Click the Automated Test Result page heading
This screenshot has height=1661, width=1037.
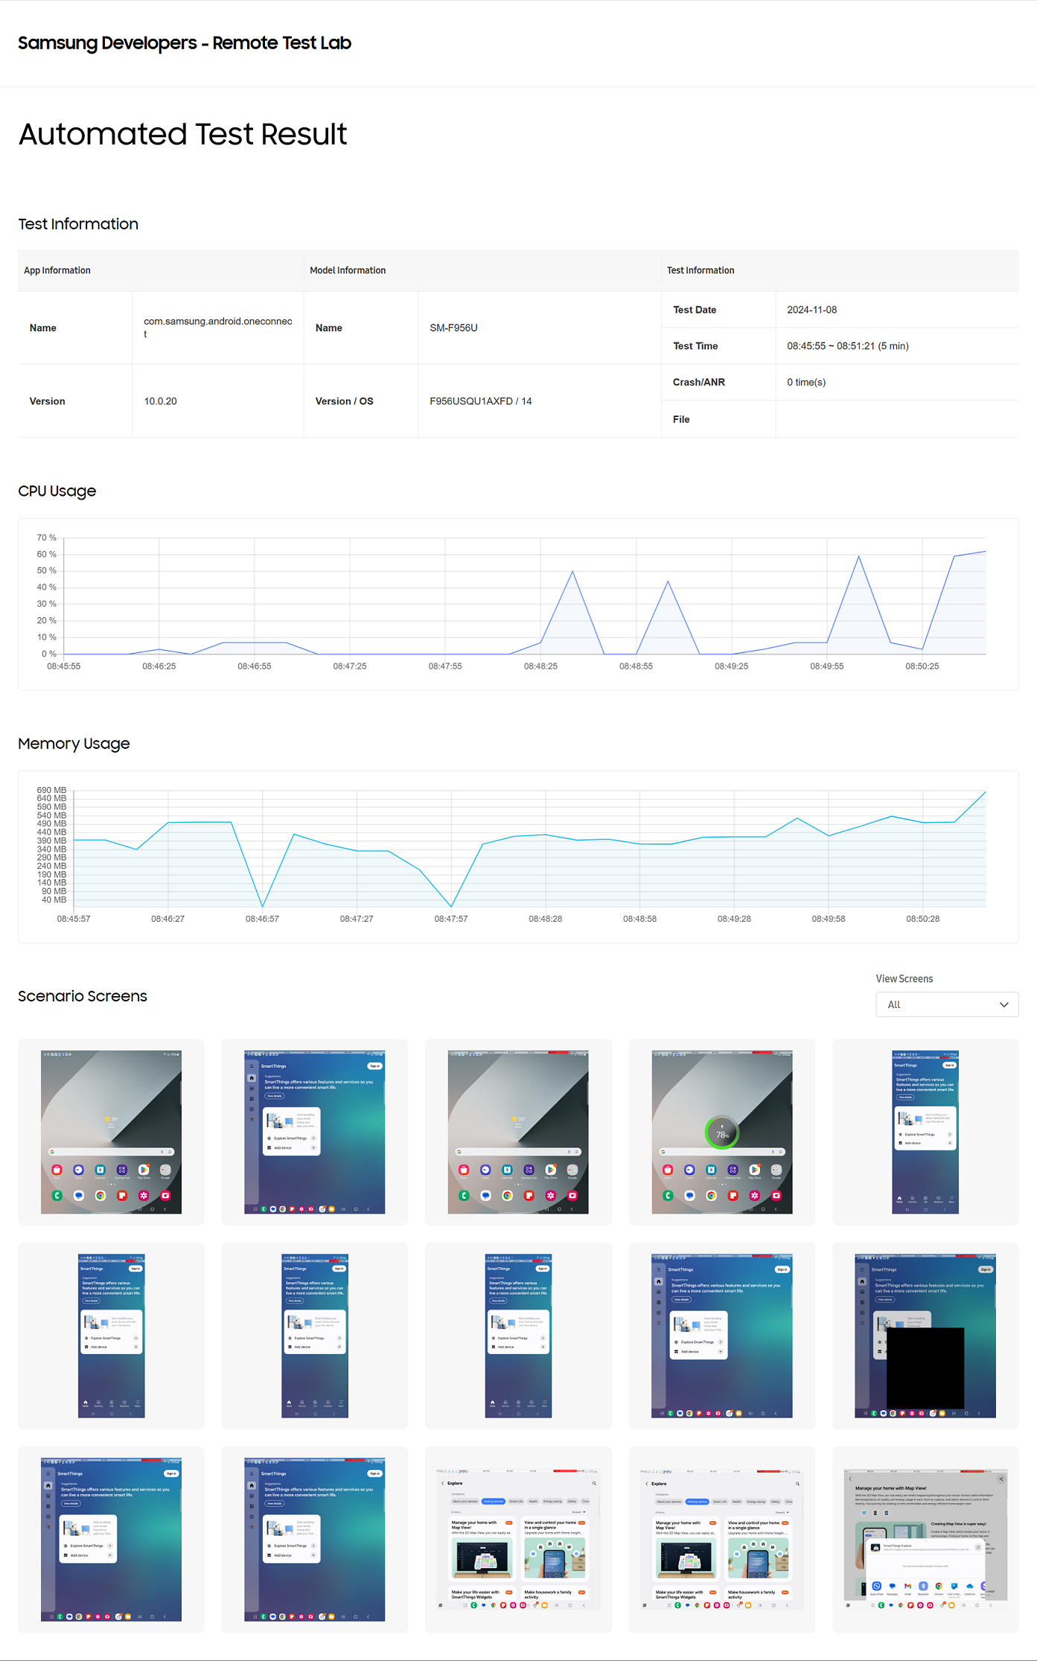182,134
